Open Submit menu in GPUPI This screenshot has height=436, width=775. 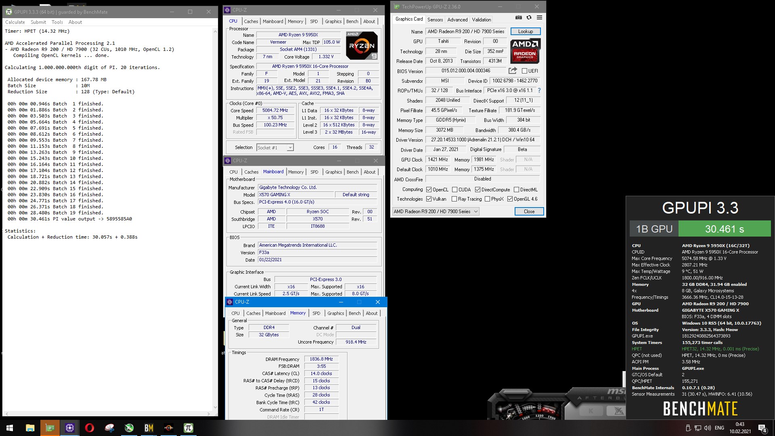pyautogui.click(x=38, y=22)
